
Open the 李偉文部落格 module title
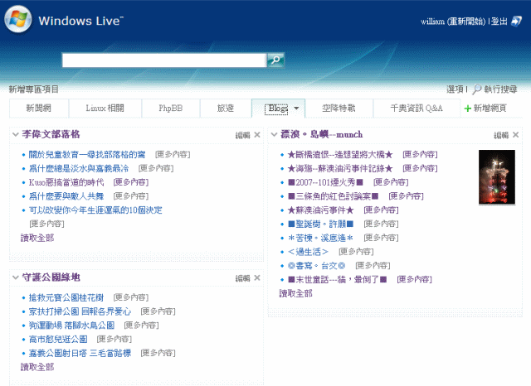tap(51, 134)
